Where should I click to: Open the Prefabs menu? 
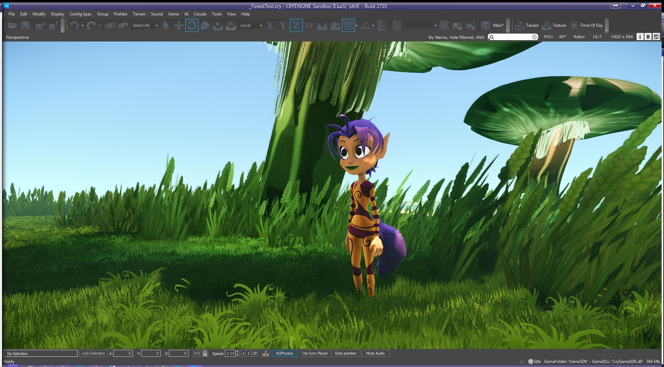121,14
